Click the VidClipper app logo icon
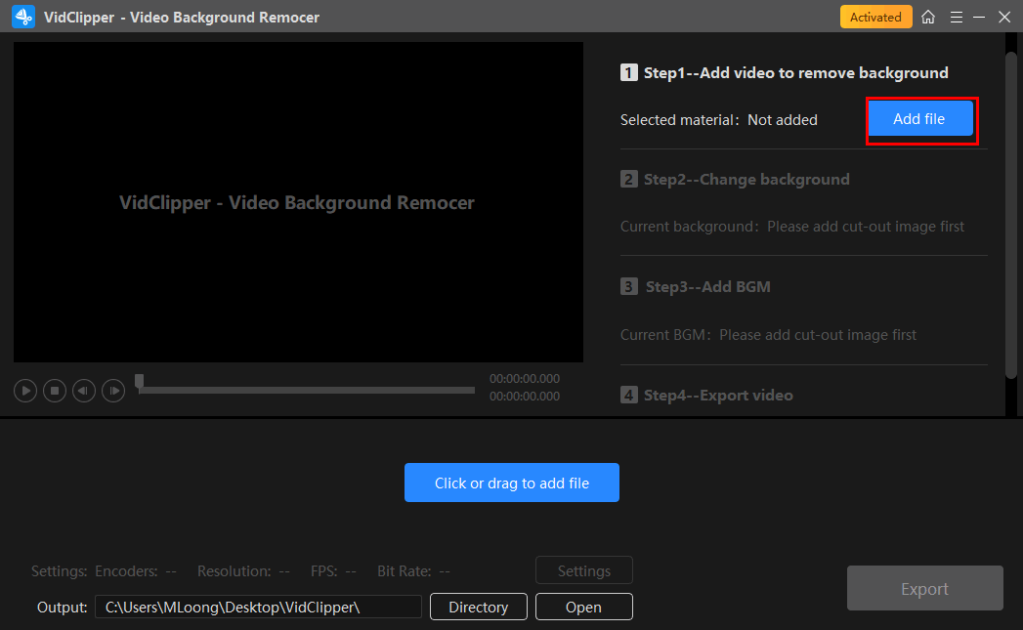The image size is (1023, 630). point(23,17)
